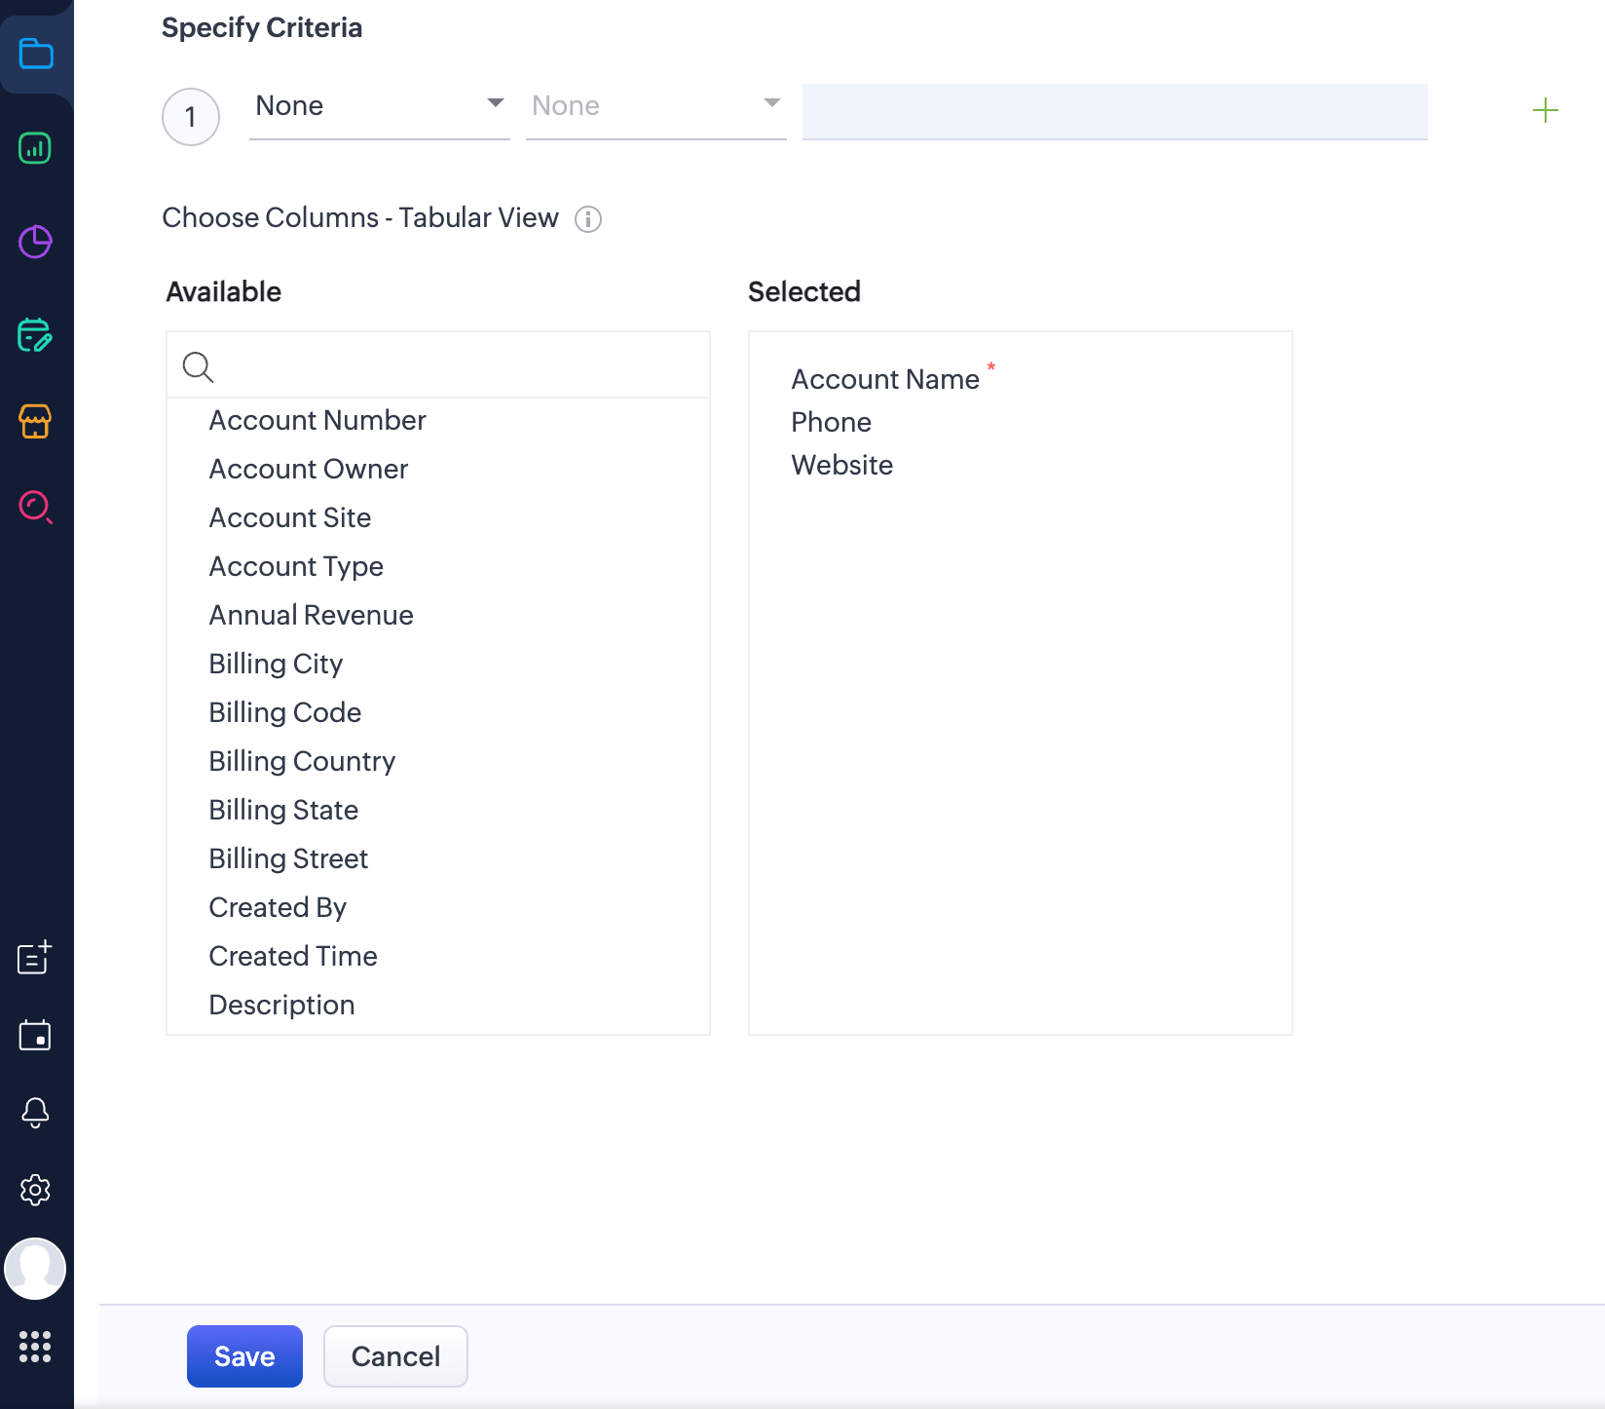Open the orange marketplace store icon
This screenshot has width=1605, height=1409.
pos(35,422)
